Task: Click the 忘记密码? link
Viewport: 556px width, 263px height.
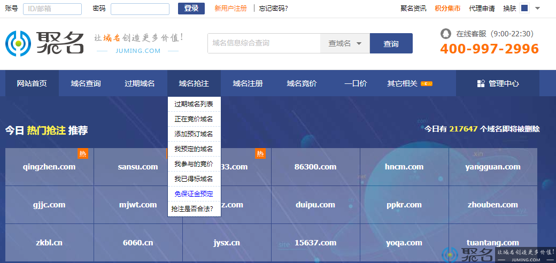Action: click(273, 9)
